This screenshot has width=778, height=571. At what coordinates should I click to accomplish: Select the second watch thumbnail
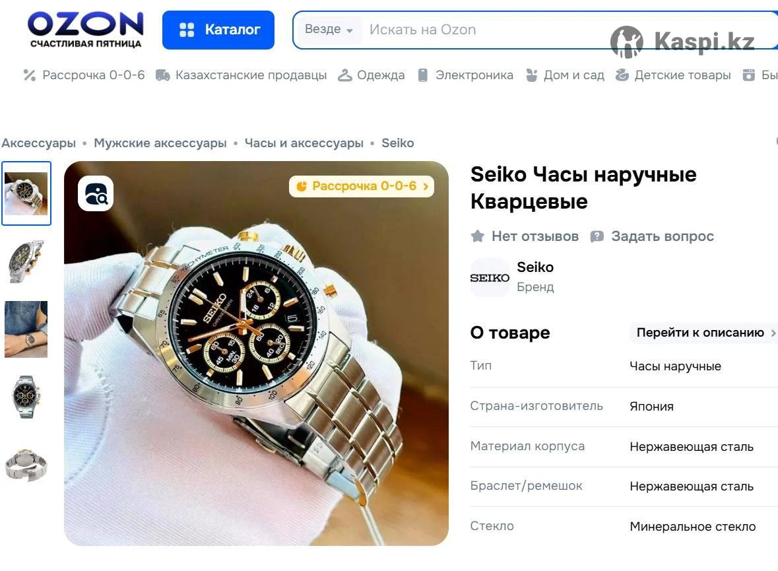click(x=26, y=261)
